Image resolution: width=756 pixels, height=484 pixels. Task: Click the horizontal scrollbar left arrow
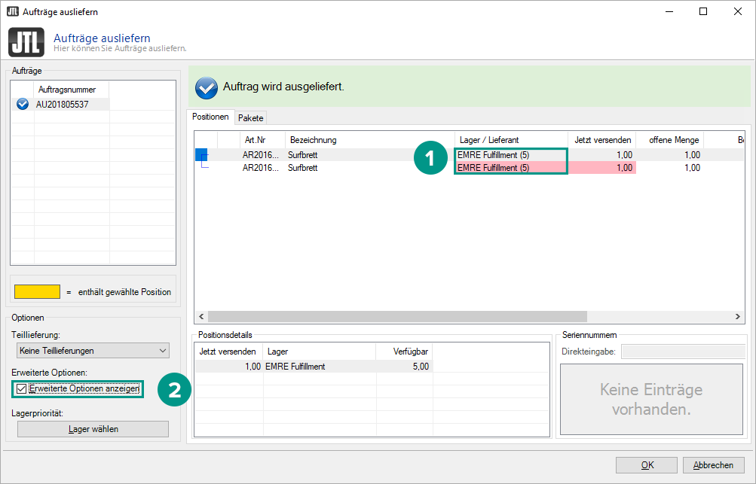[x=201, y=317]
